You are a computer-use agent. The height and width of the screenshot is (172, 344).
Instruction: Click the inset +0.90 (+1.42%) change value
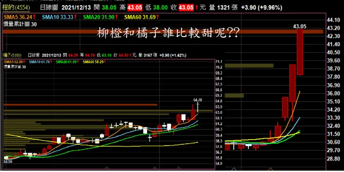172,55
